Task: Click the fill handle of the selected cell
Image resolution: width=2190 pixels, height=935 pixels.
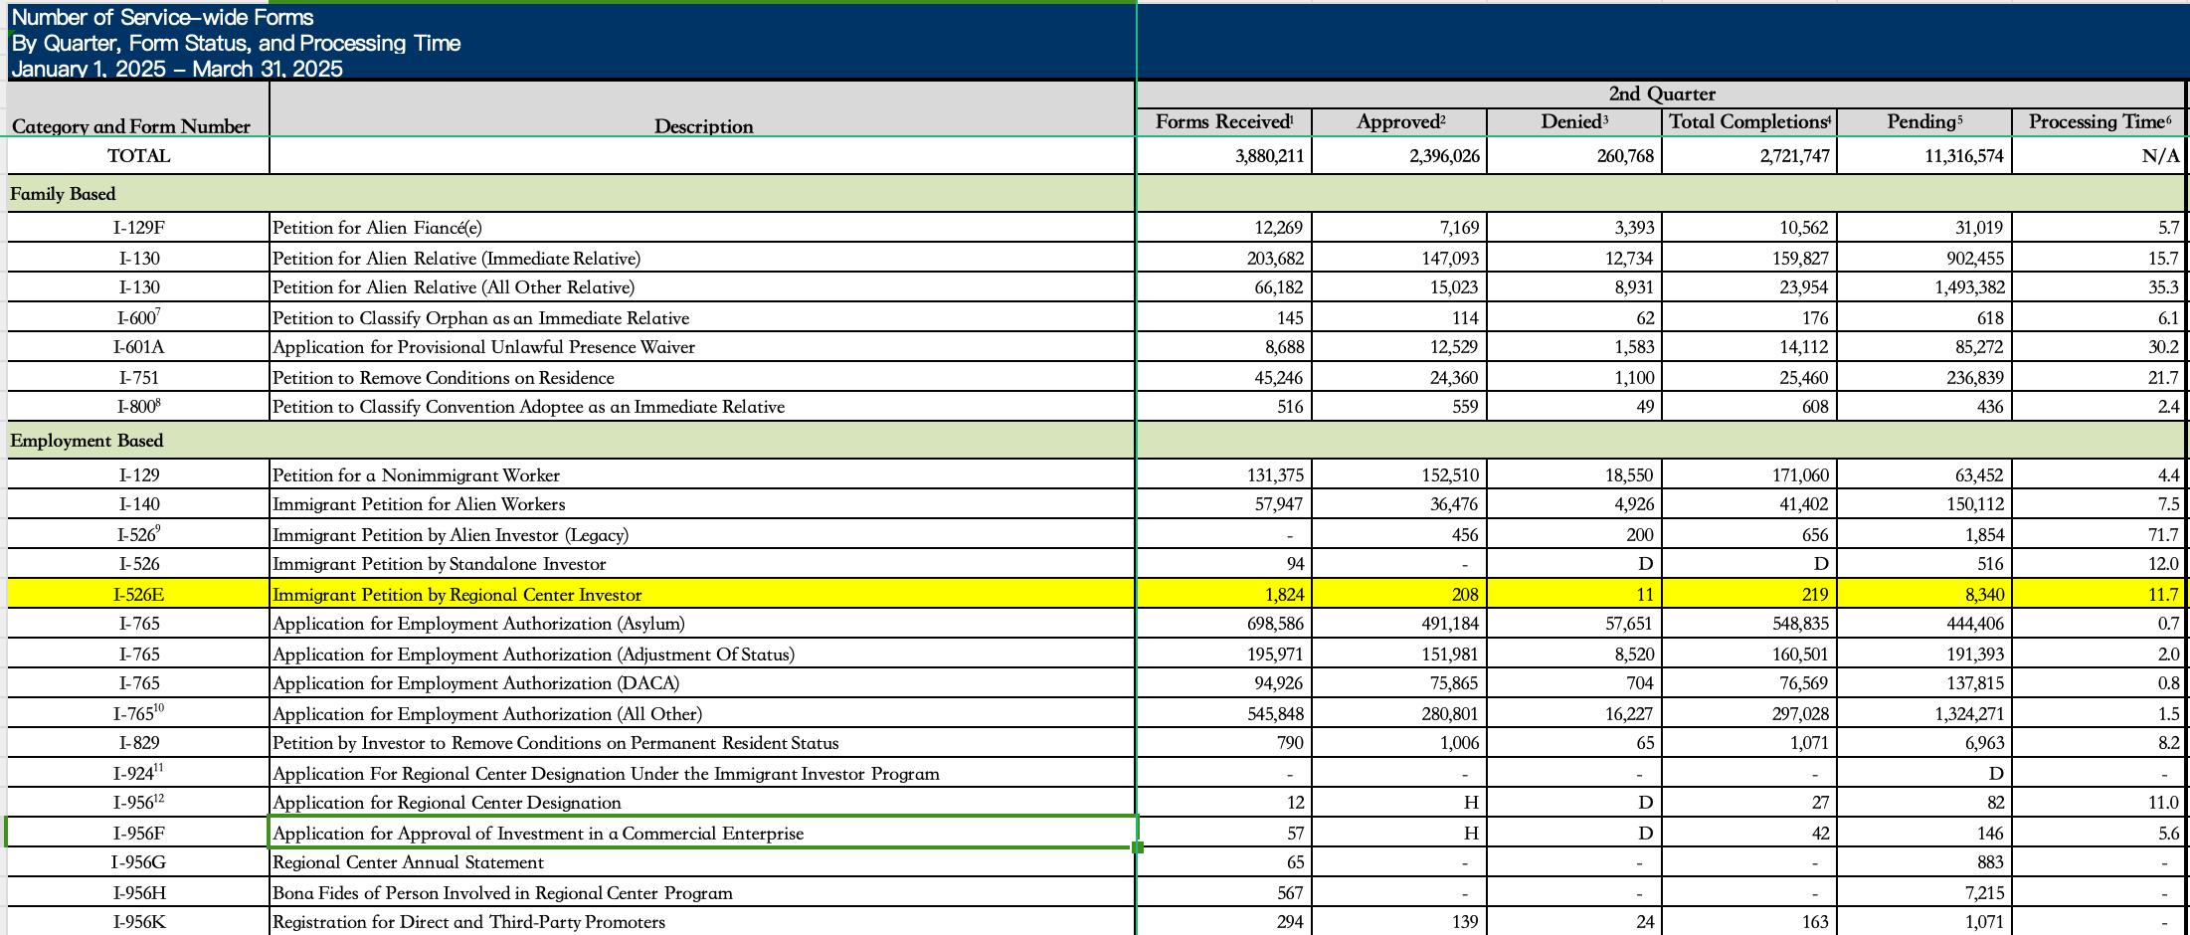Action: (1138, 847)
